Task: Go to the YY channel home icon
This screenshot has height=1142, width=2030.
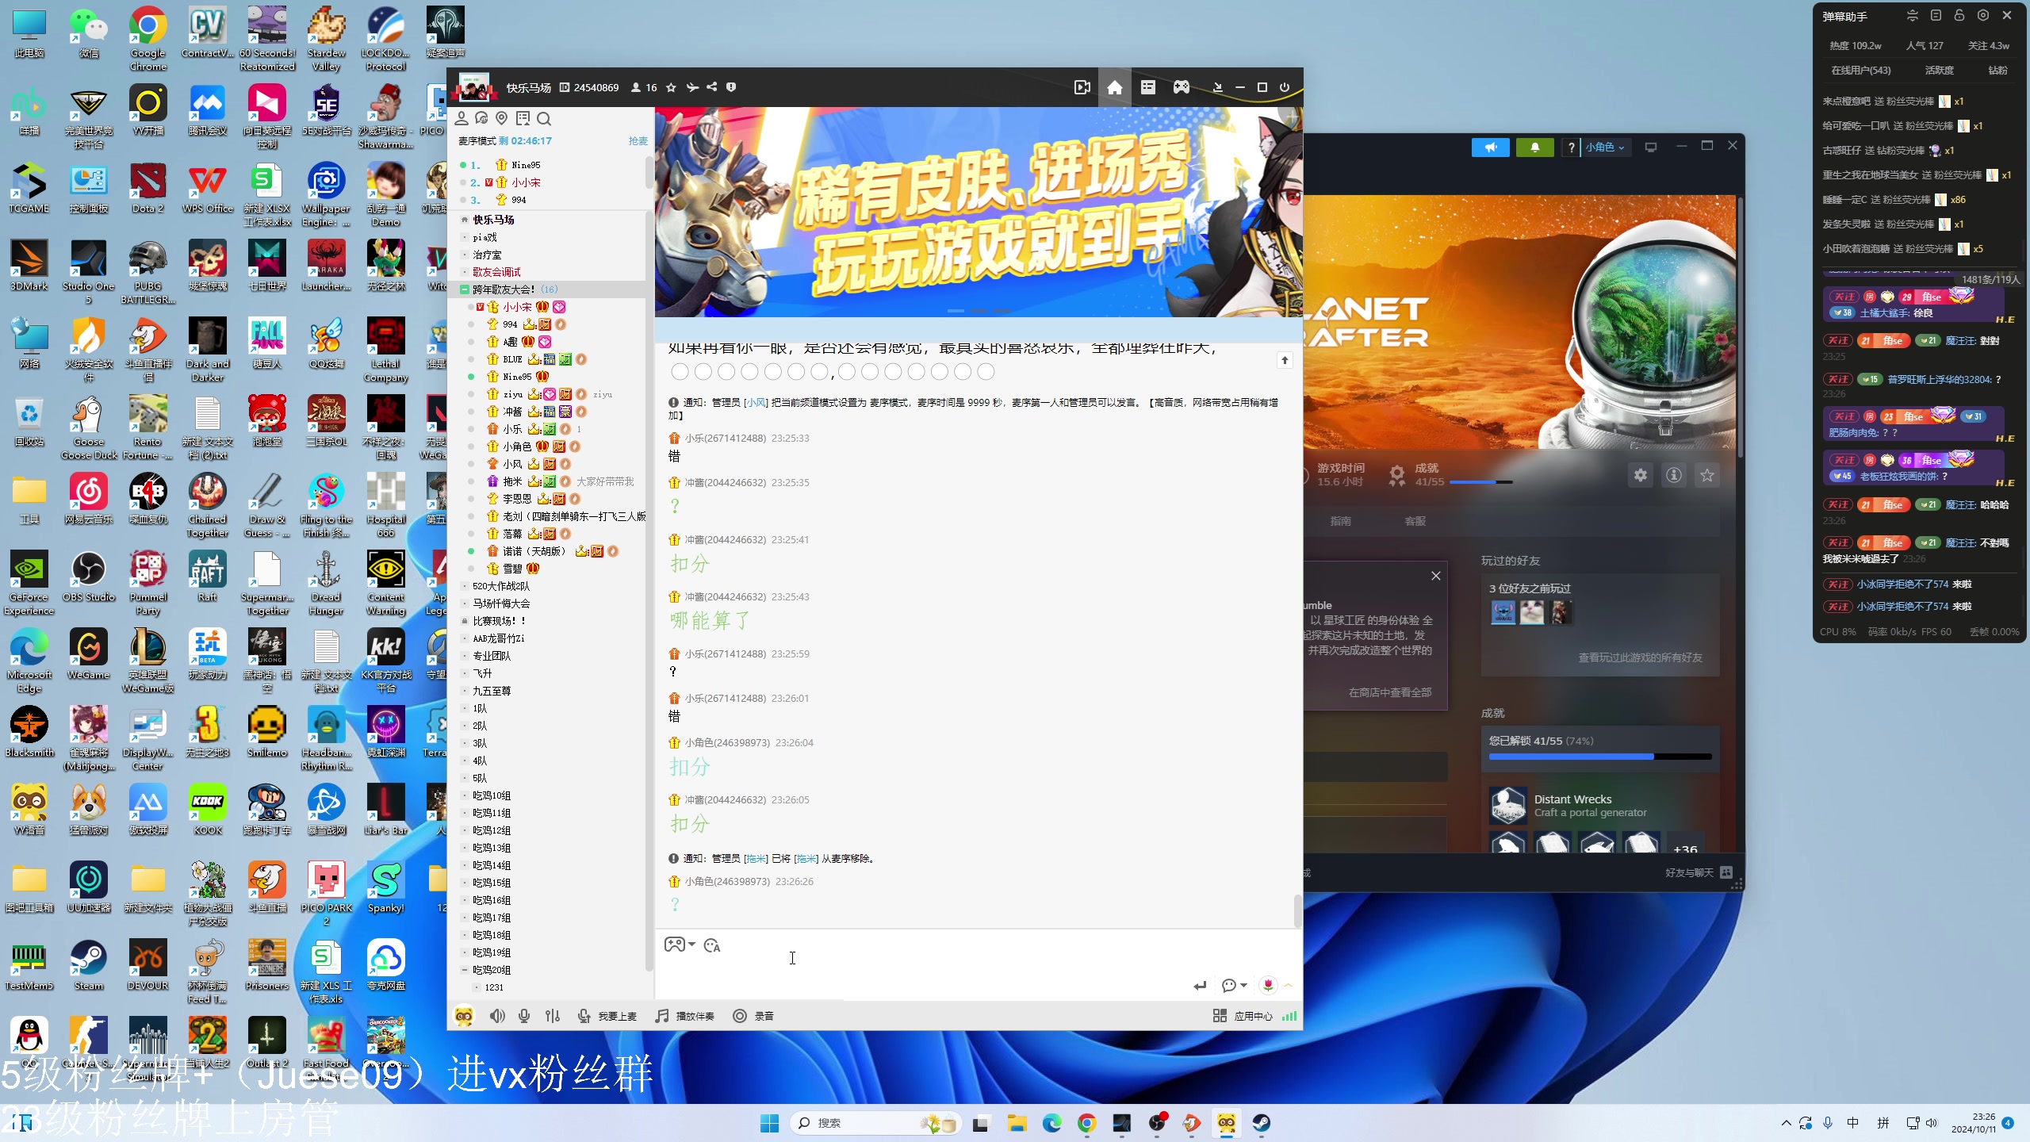Action: coord(1115,87)
